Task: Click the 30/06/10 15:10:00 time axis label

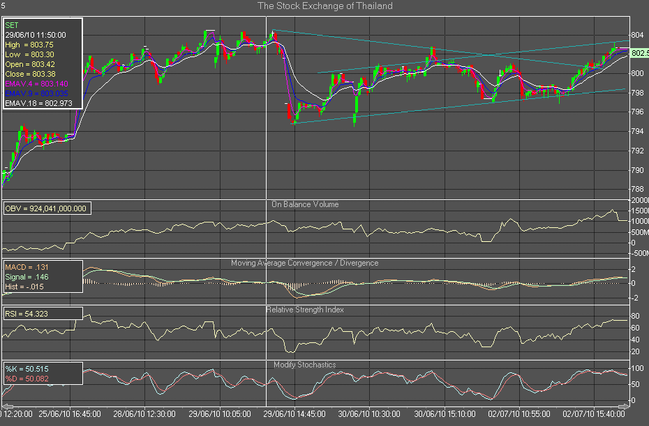Action: pyautogui.click(x=445, y=414)
